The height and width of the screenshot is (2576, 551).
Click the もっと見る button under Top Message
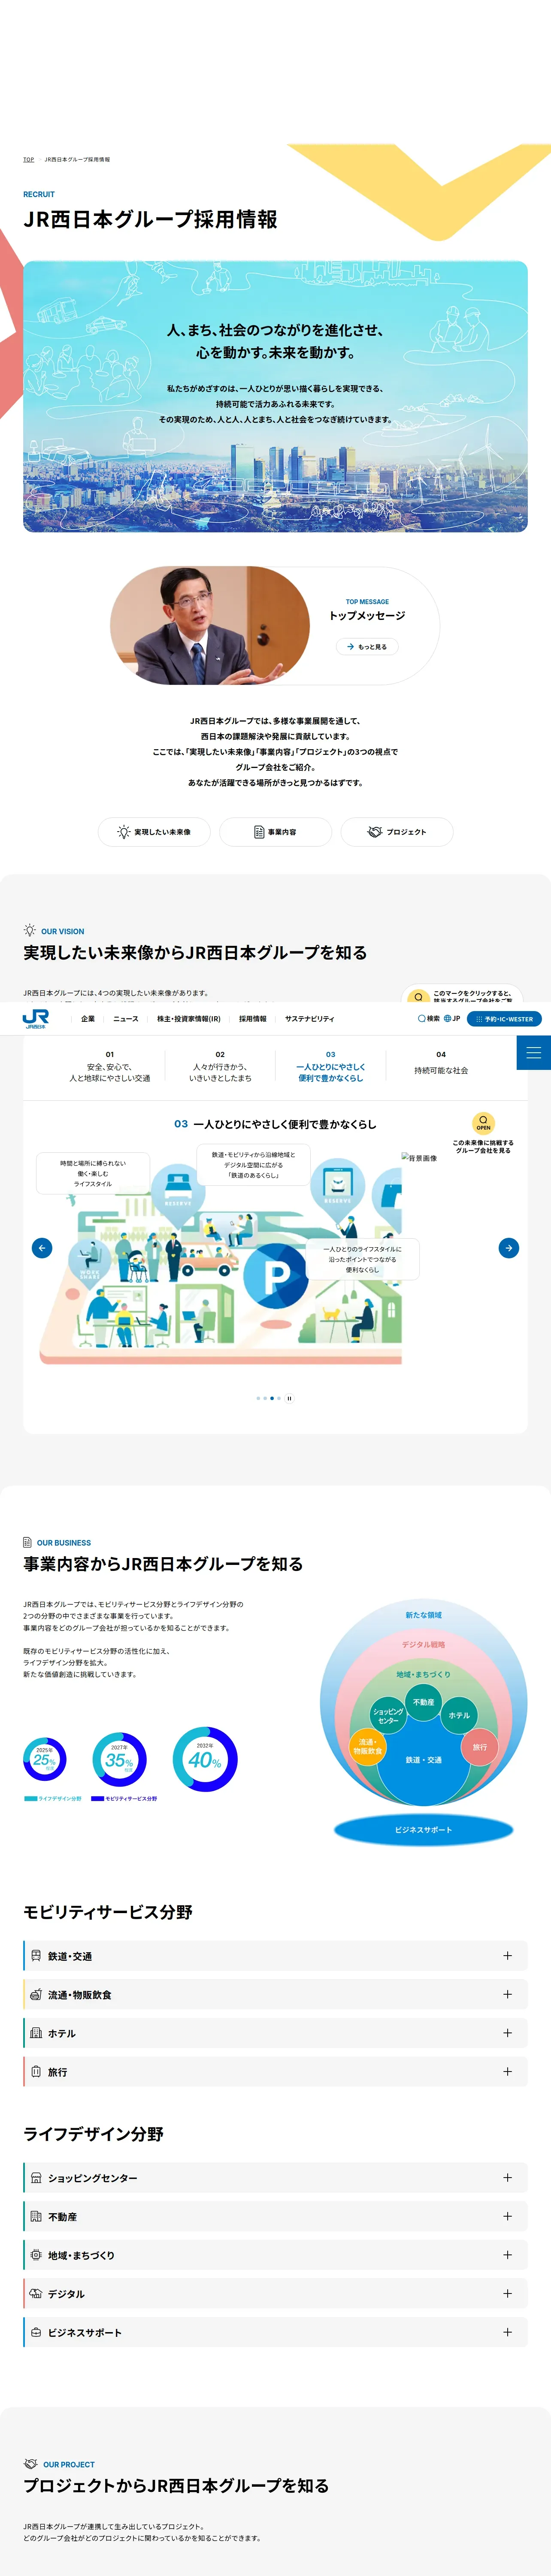click(x=367, y=646)
